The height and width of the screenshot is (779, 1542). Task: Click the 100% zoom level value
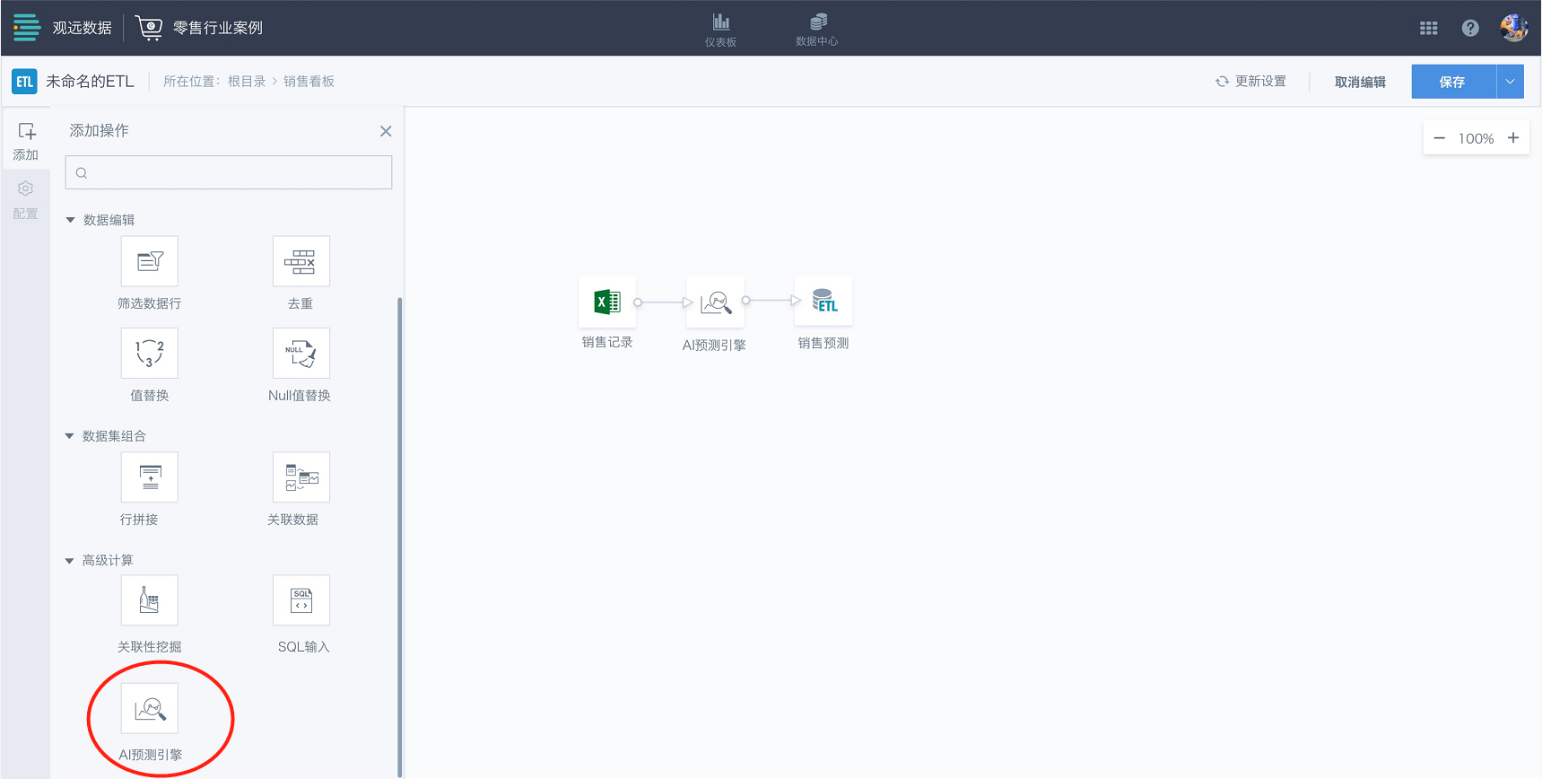click(x=1476, y=139)
